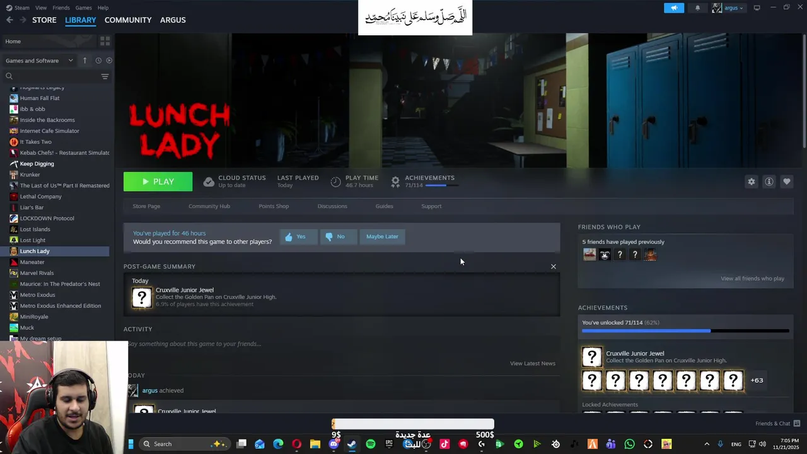Open the Friends menu
The width and height of the screenshot is (807, 454).
point(61,8)
